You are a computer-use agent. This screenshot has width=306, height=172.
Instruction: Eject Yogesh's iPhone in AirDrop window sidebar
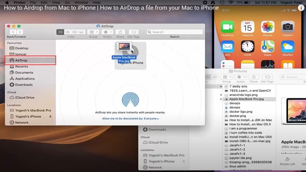pyautogui.click(x=50, y=116)
